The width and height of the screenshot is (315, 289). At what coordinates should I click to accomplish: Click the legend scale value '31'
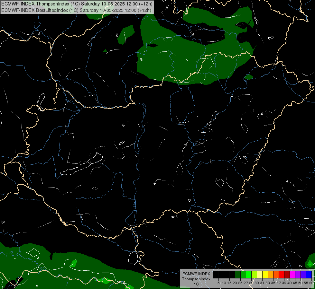[x=262, y=283]
